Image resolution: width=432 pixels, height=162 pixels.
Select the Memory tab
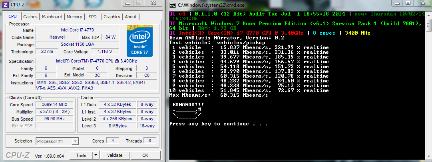[74, 17]
